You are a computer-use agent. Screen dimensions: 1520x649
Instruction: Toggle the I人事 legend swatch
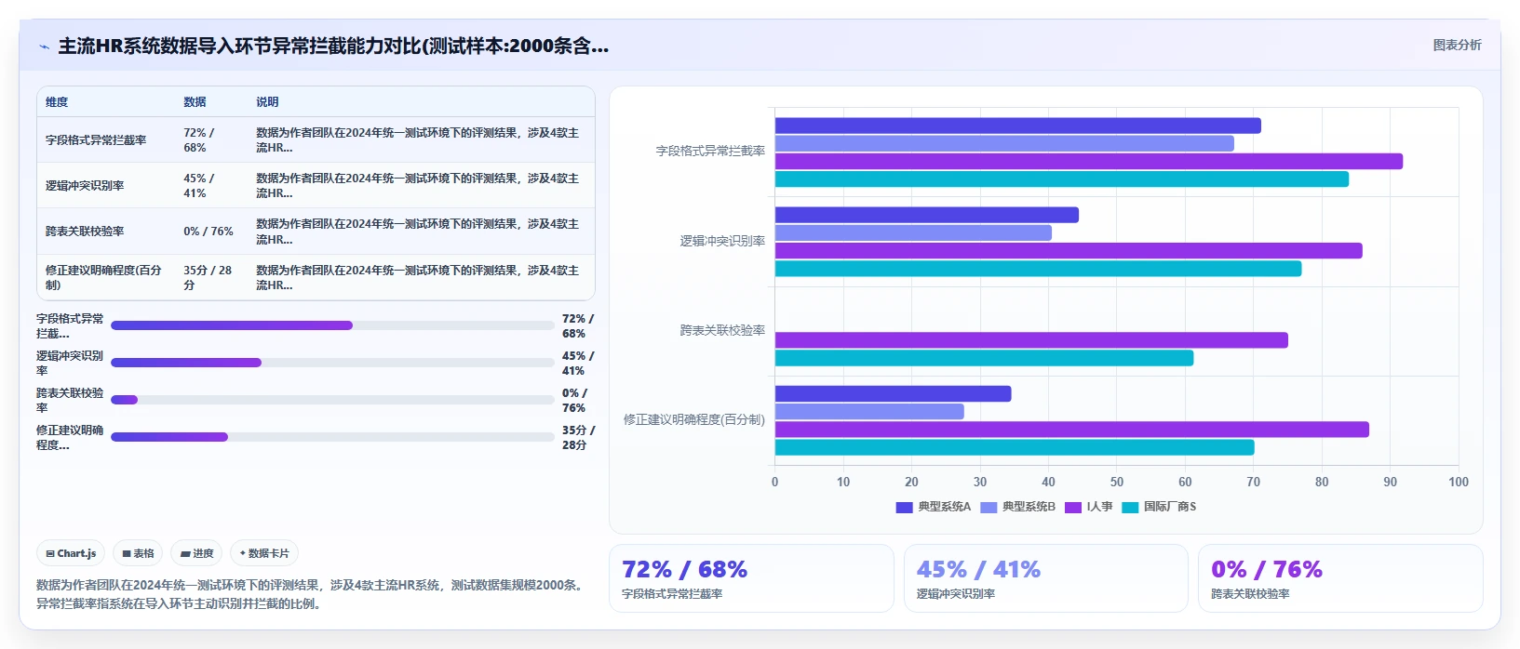1073,507
